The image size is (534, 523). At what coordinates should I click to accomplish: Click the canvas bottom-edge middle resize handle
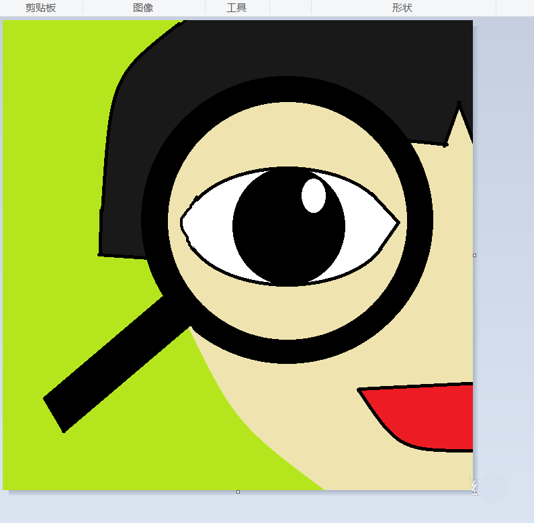(238, 491)
